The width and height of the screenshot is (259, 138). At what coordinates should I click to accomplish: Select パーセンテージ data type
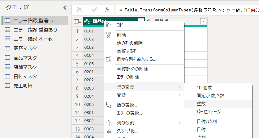[218, 112]
